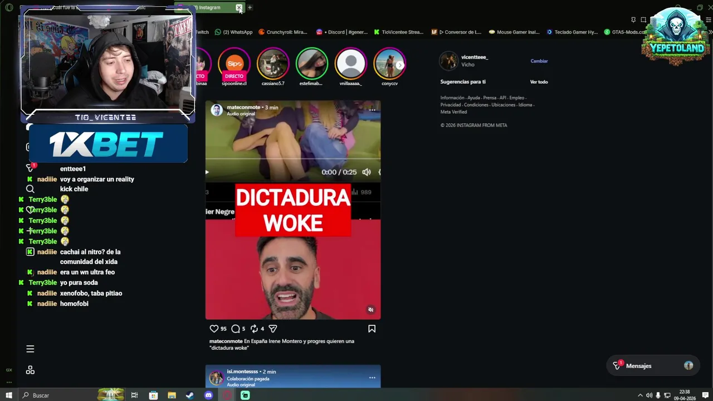Viewport: 713px width, 401px height.
Task: Open the vicentteee_ profile link
Action: point(475,57)
